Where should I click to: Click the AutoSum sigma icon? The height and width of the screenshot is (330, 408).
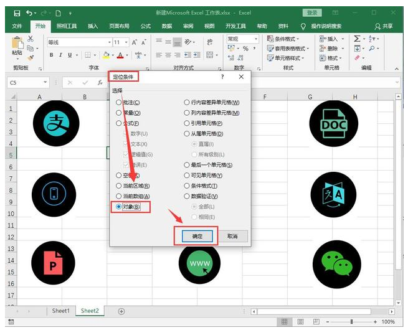[358, 39]
